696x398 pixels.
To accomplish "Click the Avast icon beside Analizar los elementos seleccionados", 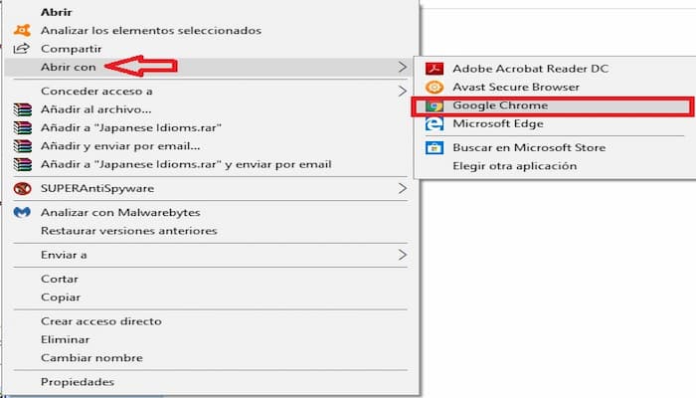I will point(22,30).
